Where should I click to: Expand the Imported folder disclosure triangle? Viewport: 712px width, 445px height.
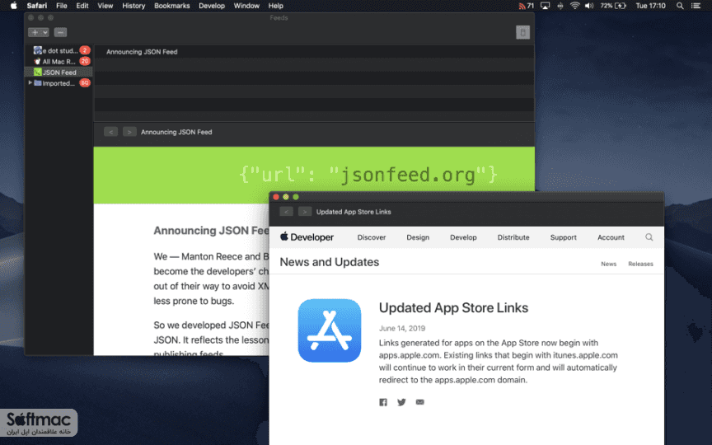click(30, 82)
